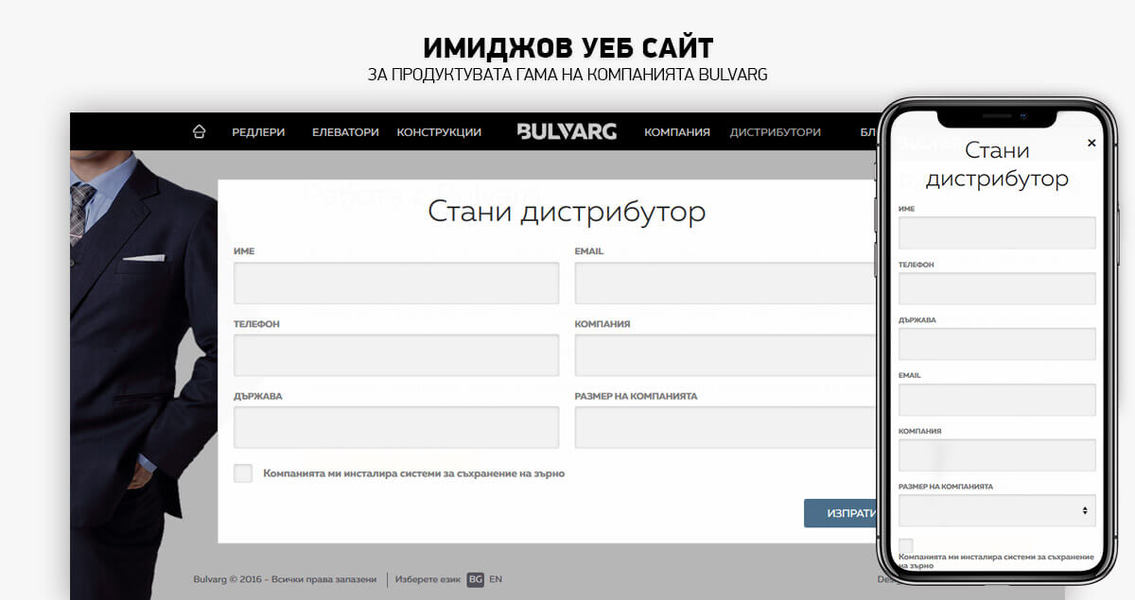This screenshot has width=1135, height=600.
Task: Go to the Конструкции menu item
Action: (439, 132)
